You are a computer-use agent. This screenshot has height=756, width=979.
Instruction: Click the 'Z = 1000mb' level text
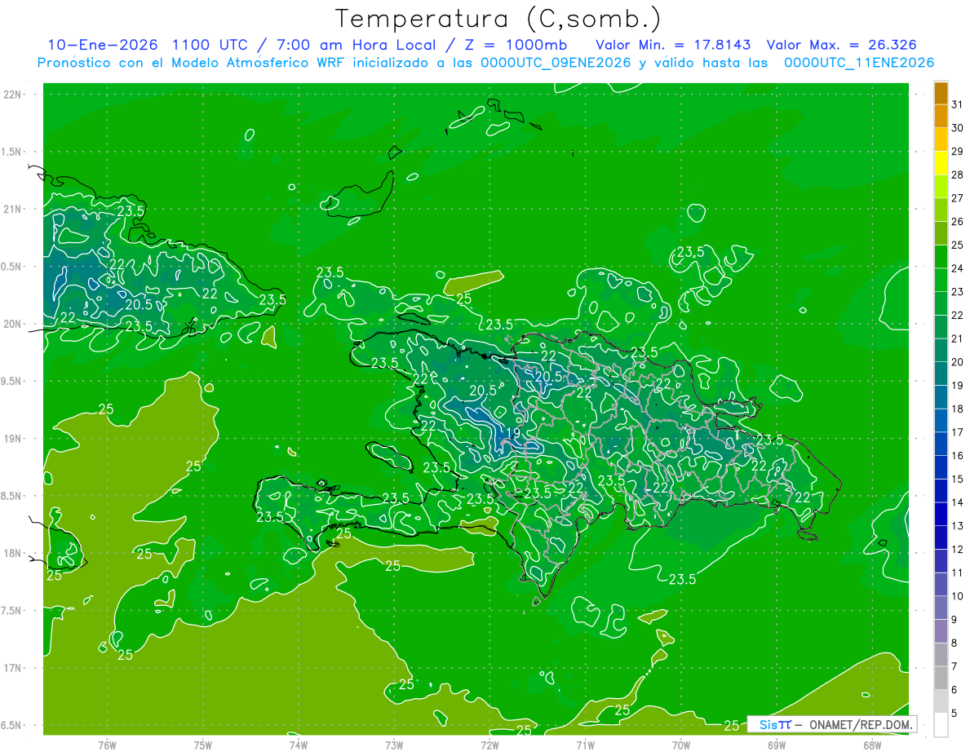point(514,45)
